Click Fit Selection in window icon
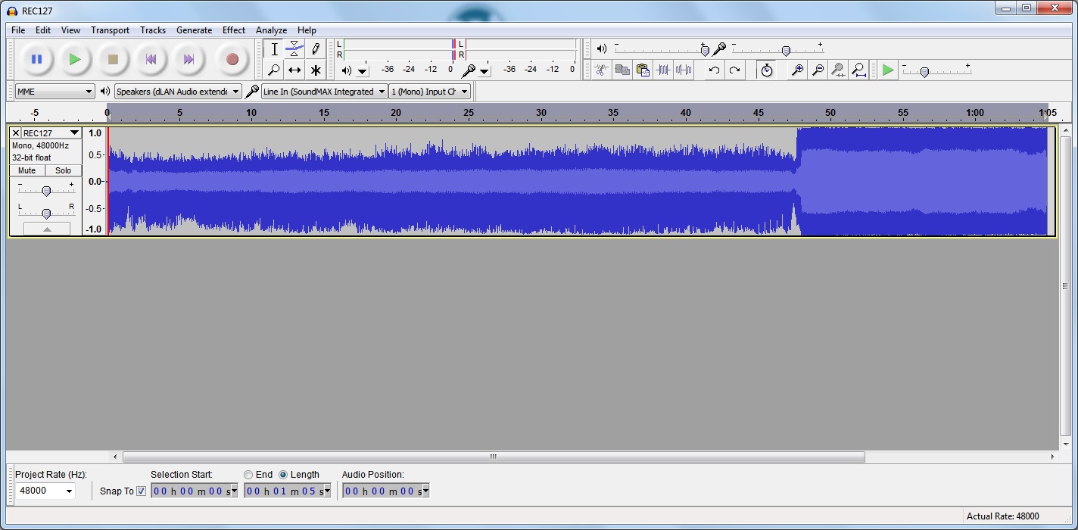 coord(838,70)
